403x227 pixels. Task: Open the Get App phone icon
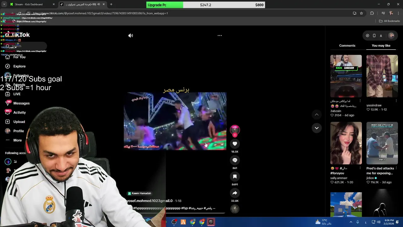374,36
